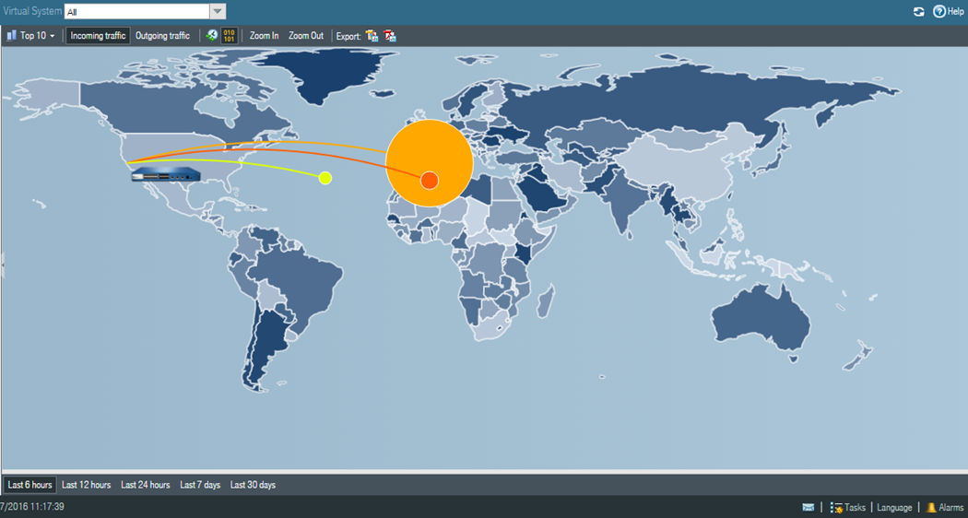Viewport: 968px width, 518px height.
Task: Select the Last 12 hours range
Action: click(x=87, y=485)
